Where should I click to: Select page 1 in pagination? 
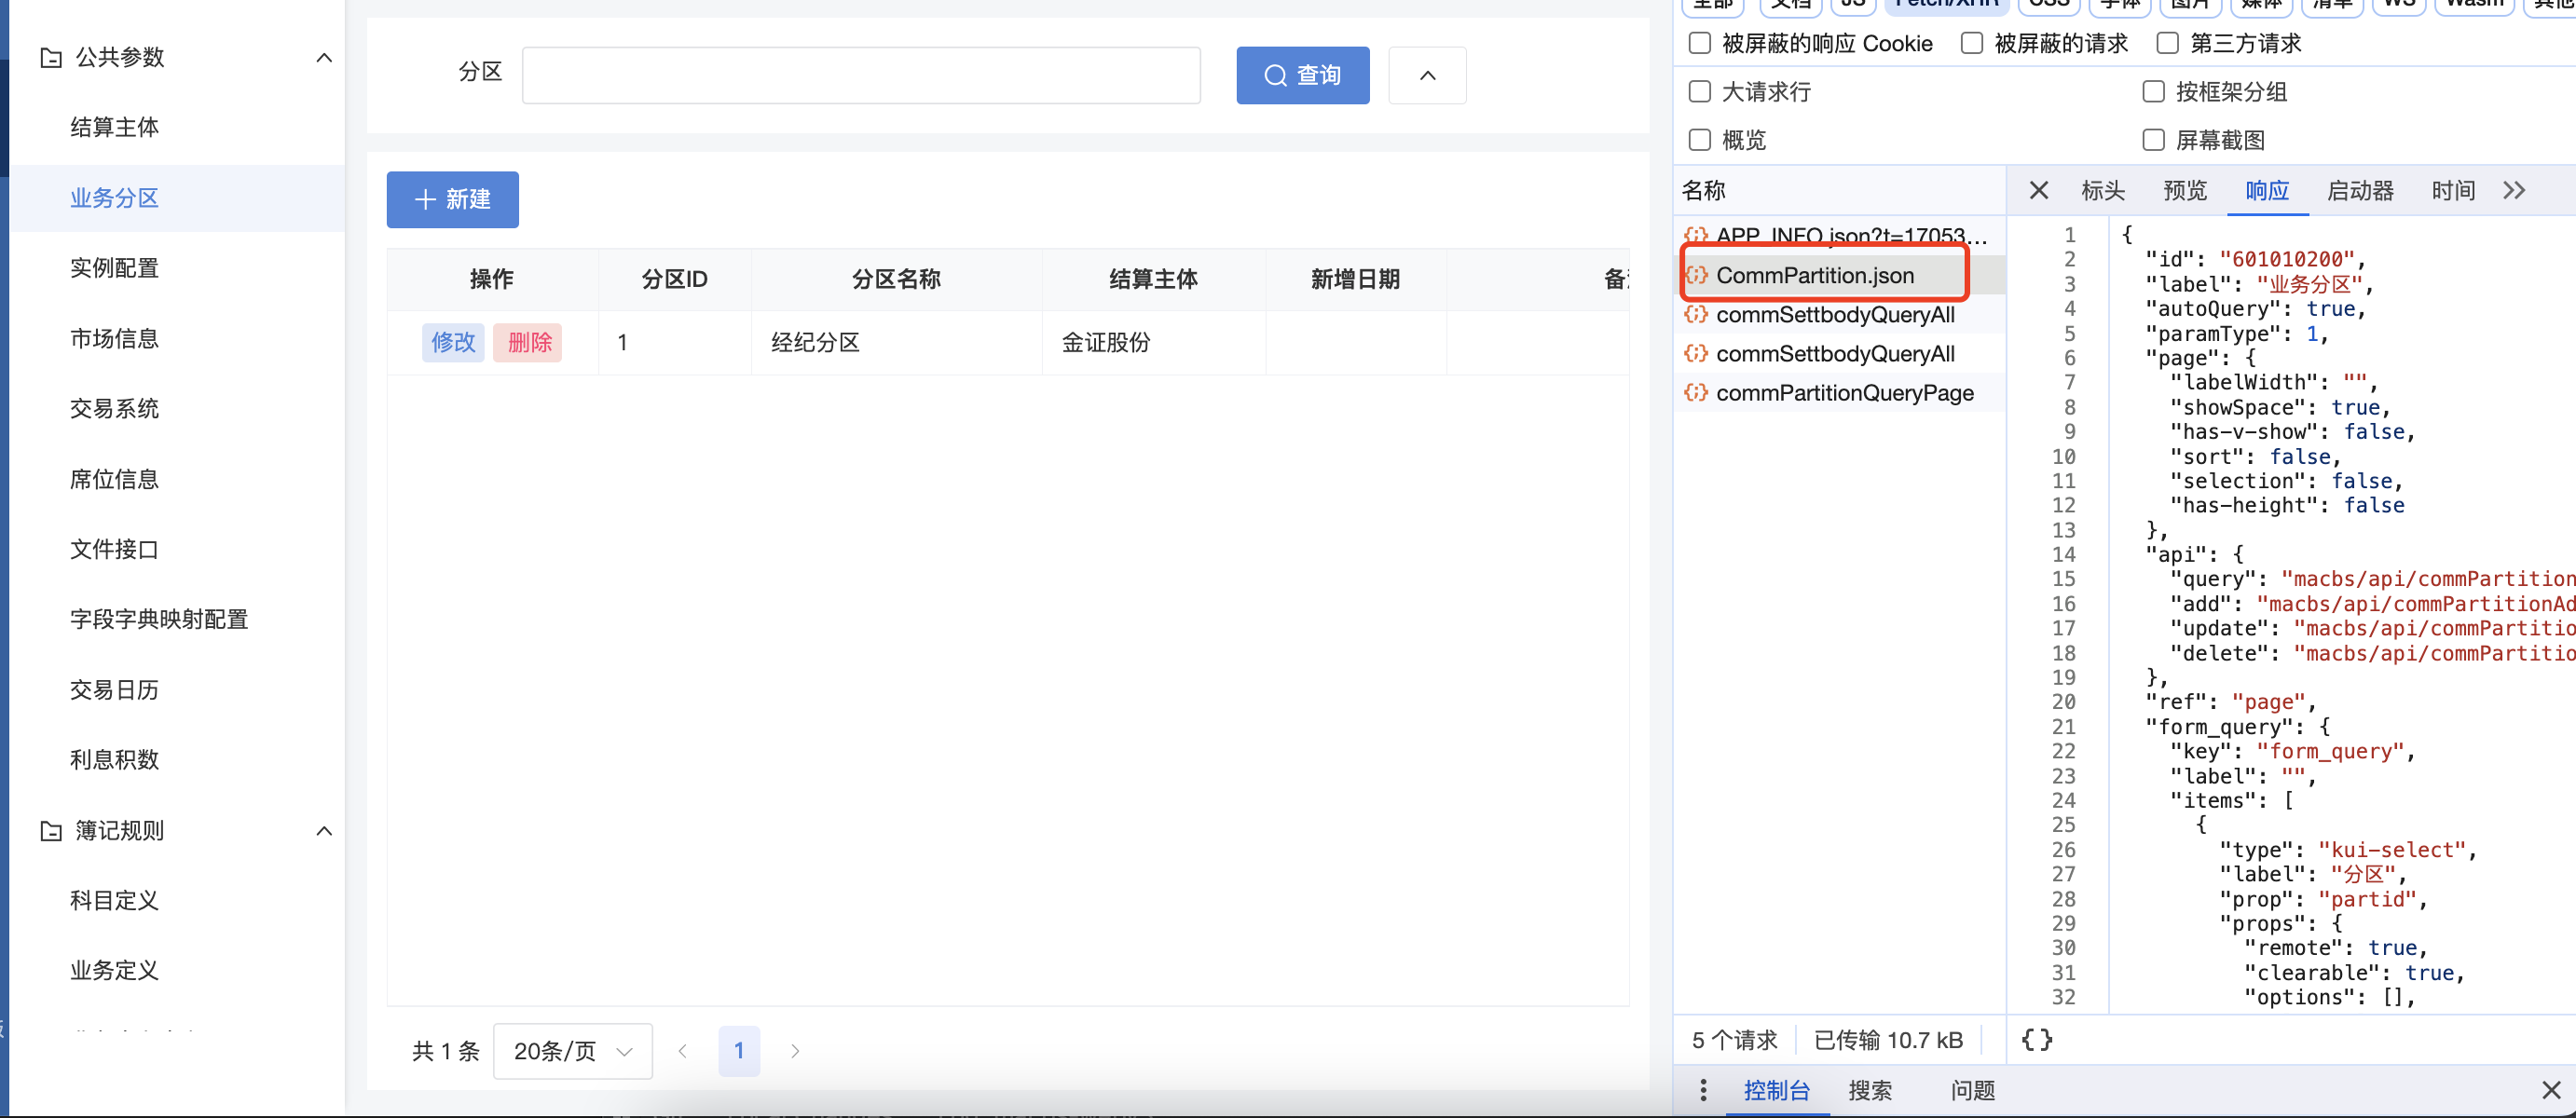point(739,1051)
